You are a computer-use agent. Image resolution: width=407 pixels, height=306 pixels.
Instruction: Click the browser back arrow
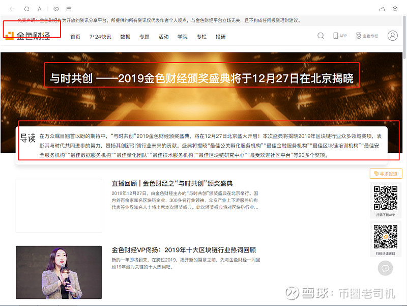(12, 9)
